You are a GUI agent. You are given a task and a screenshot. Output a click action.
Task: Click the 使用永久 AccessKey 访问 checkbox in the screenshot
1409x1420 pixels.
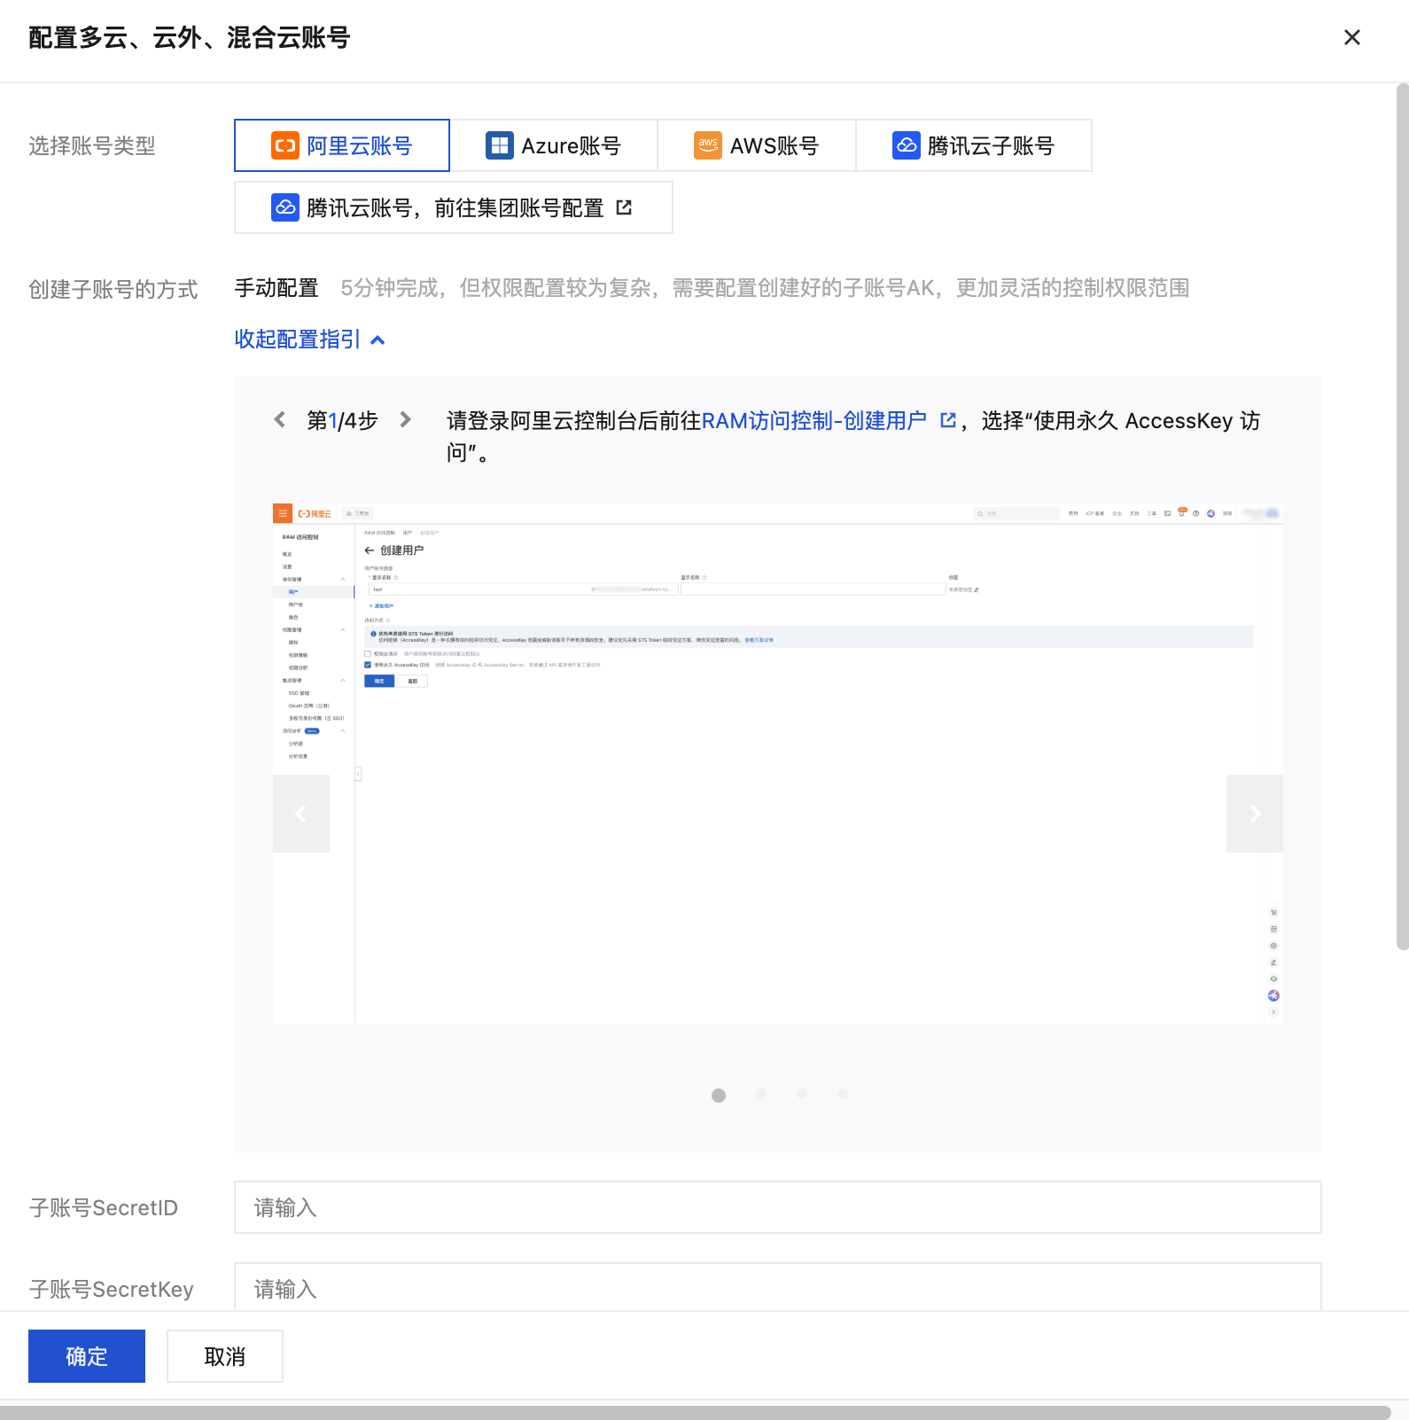[x=368, y=665]
